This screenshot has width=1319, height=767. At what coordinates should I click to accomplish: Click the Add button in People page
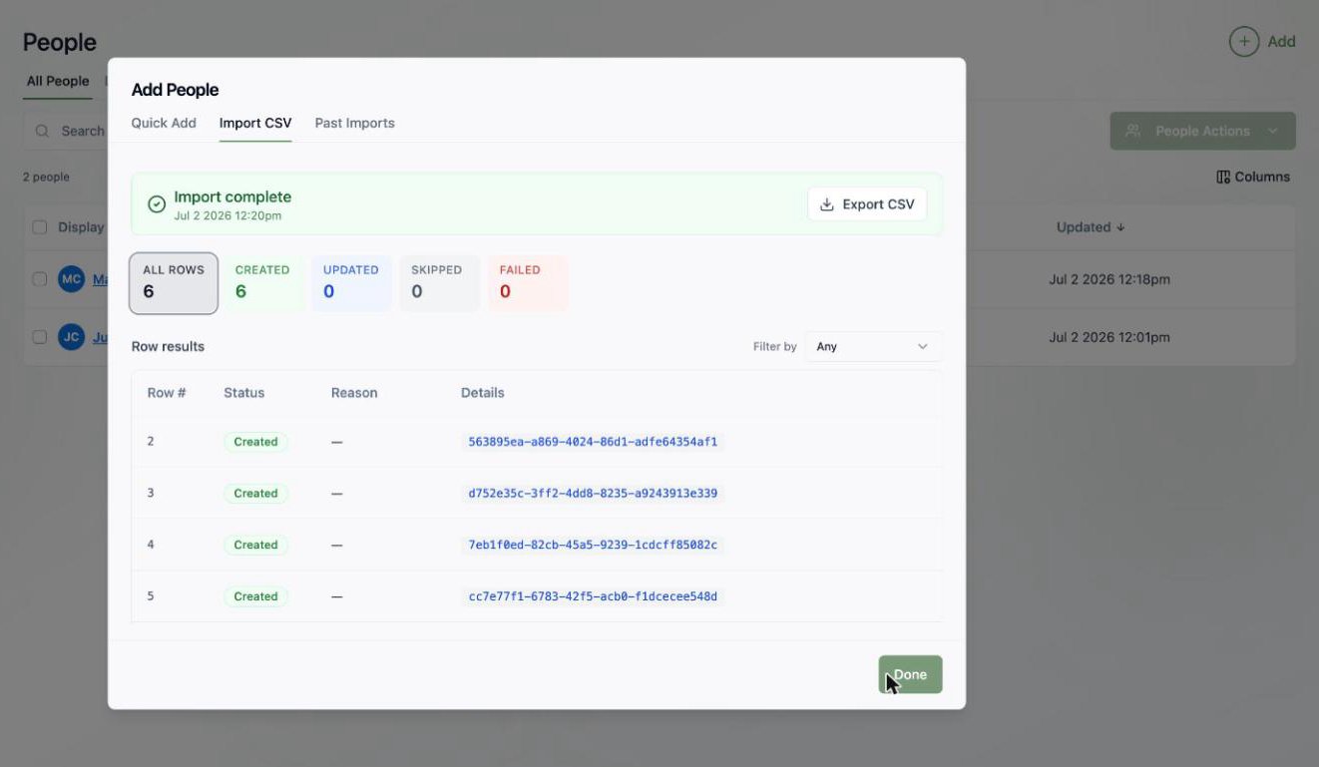pyautogui.click(x=1262, y=42)
